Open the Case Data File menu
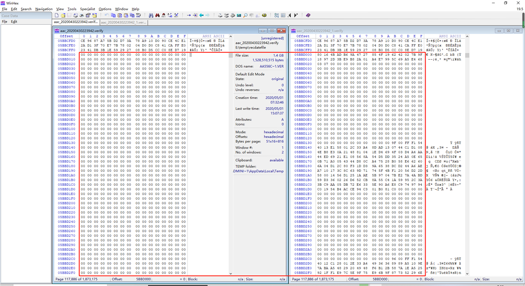 [5, 22]
